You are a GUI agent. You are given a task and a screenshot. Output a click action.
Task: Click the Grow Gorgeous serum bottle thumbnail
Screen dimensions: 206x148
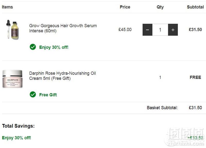coord(13,29)
